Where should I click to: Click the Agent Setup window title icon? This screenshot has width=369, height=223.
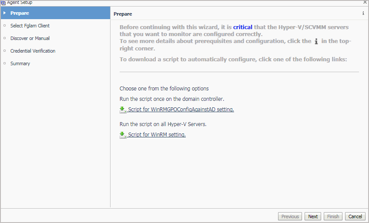point(3,2)
